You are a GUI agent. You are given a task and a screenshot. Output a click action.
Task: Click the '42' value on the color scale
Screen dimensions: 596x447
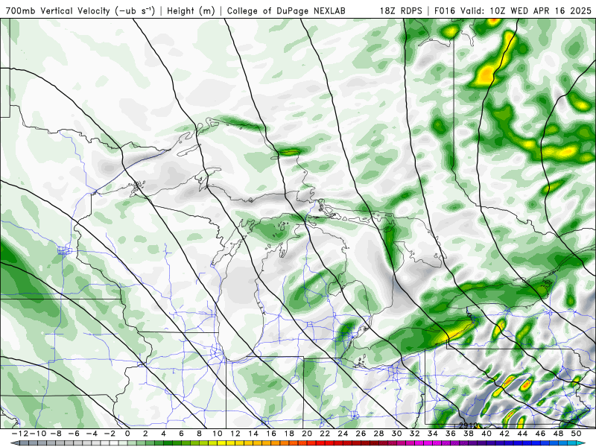(x=504, y=434)
